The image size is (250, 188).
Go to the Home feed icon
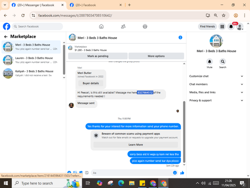click(x=101, y=27)
